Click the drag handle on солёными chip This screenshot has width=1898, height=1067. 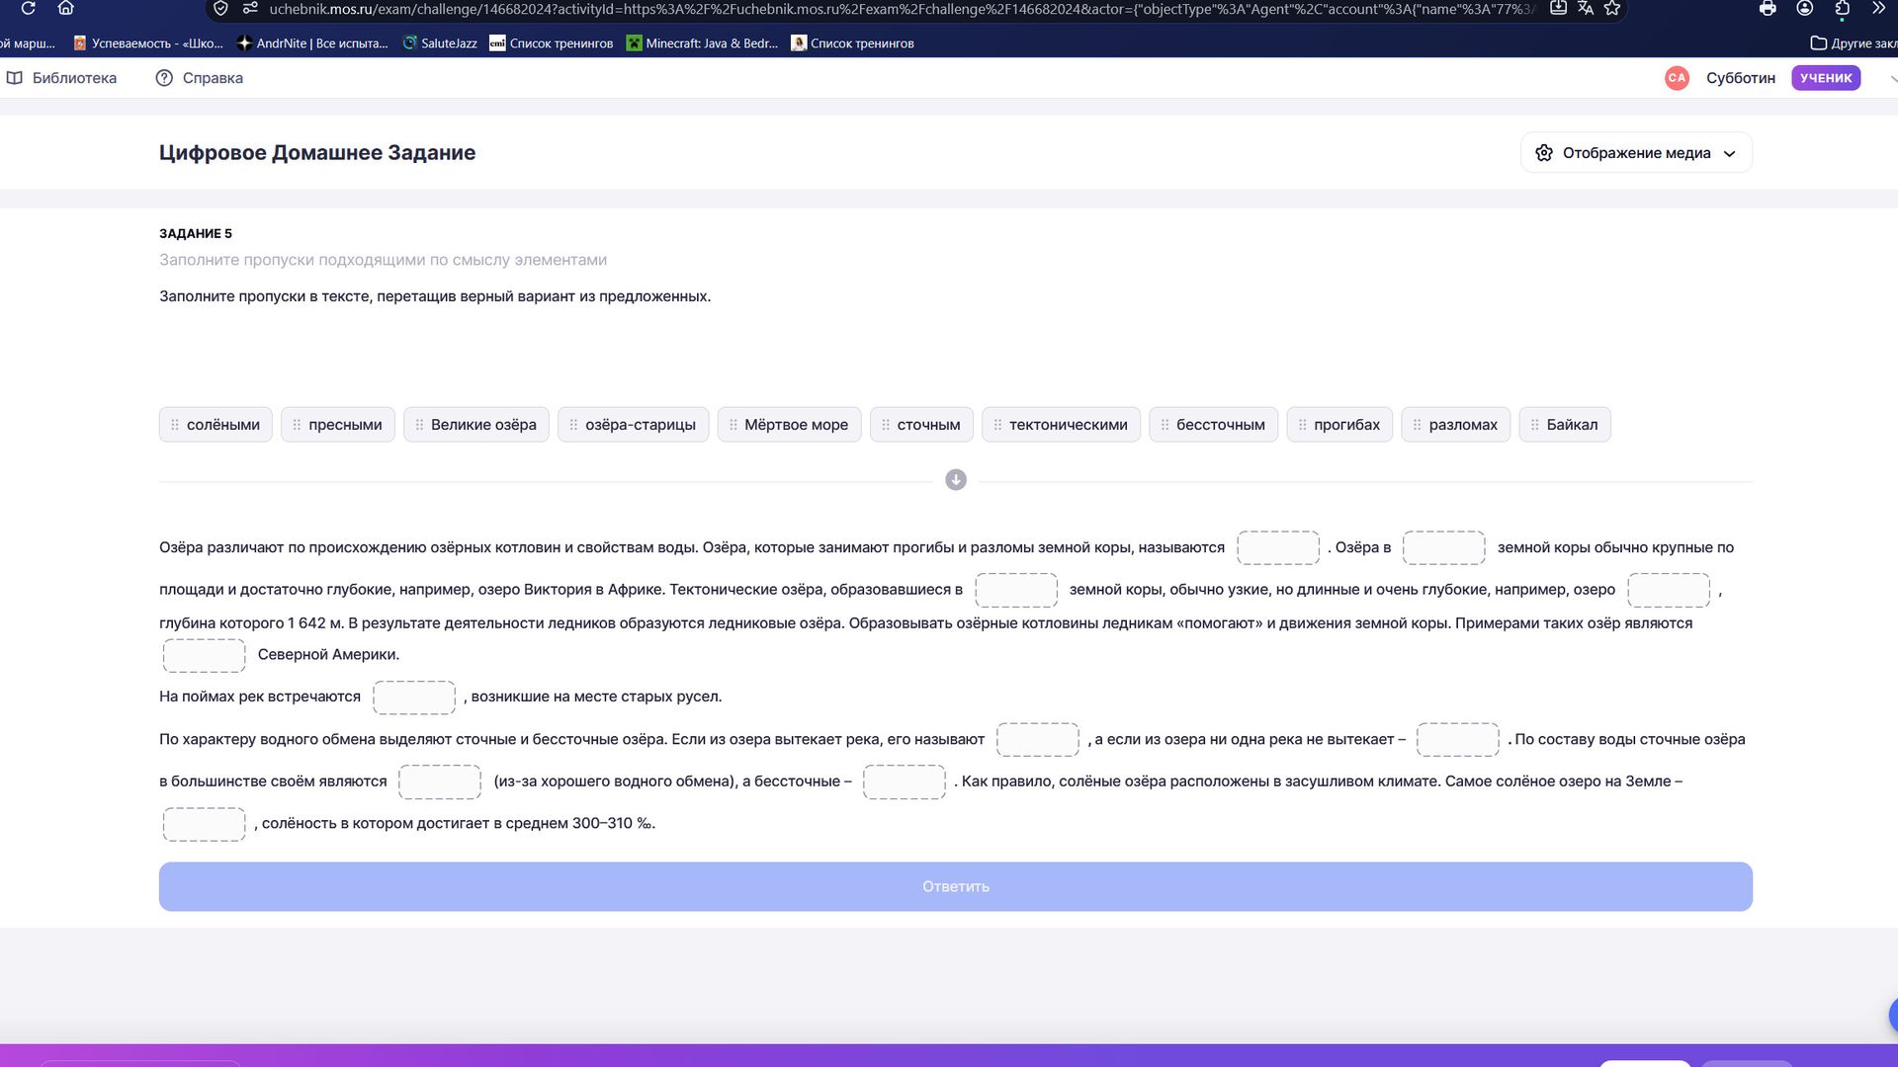pos(175,425)
